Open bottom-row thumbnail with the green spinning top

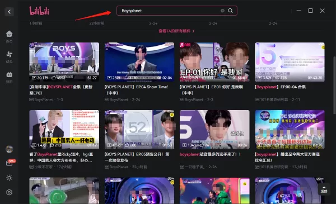[64, 191]
